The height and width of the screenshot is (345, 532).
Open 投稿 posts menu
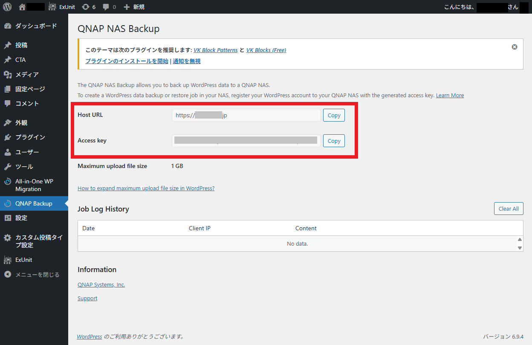(34, 45)
